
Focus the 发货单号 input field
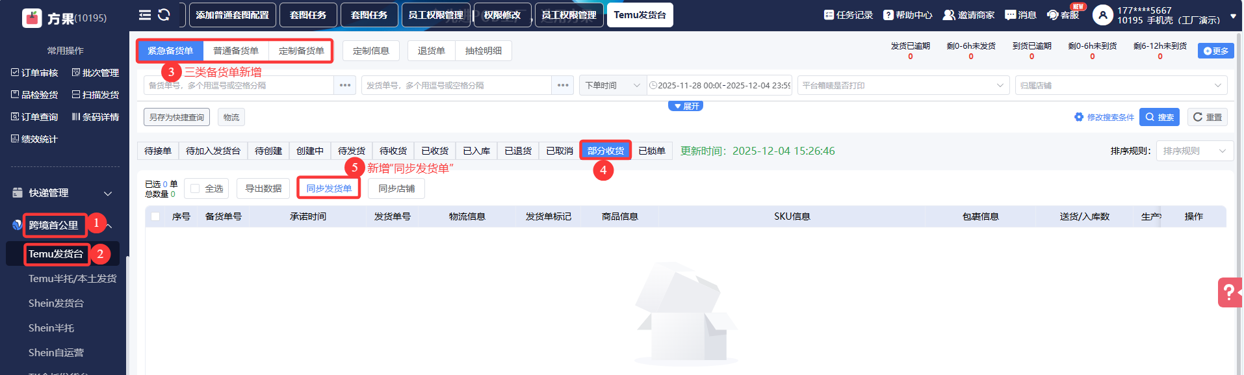[x=456, y=85]
